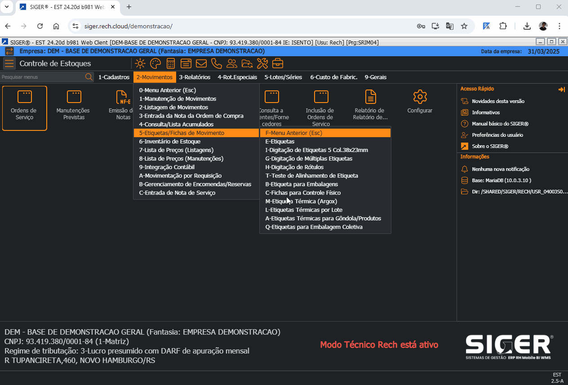The height and width of the screenshot is (385, 568).
Task: Open Manual básico do SIGER link
Action: 500,124
